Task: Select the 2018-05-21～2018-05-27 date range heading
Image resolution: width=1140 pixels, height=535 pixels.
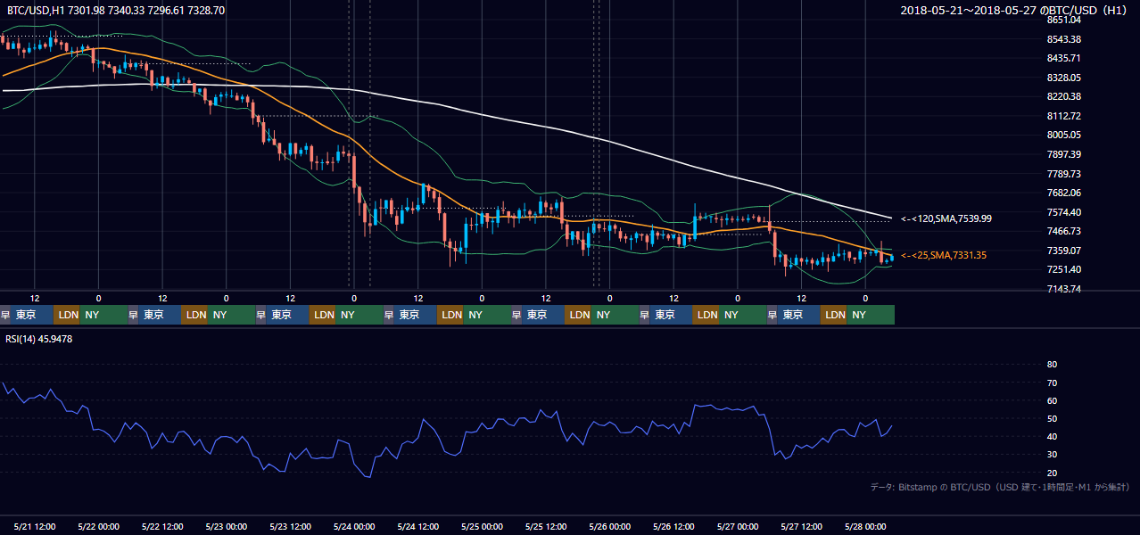Action: point(1015,10)
